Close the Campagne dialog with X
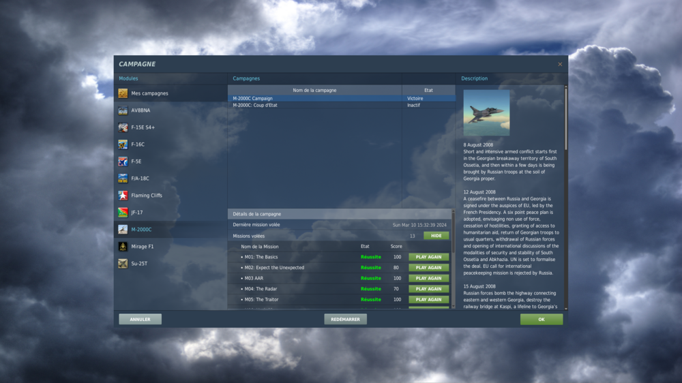 point(560,64)
